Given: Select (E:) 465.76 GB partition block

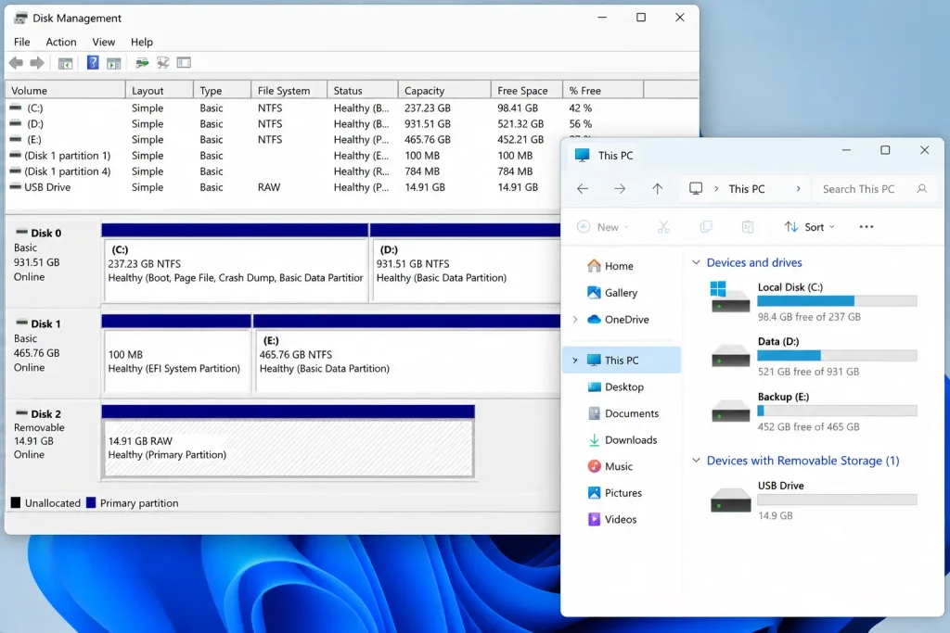Looking at the screenshot, I should pyautogui.click(x=407, y=355).
